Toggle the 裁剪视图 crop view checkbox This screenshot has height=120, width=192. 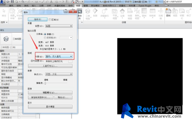click(x=19, y=107)
